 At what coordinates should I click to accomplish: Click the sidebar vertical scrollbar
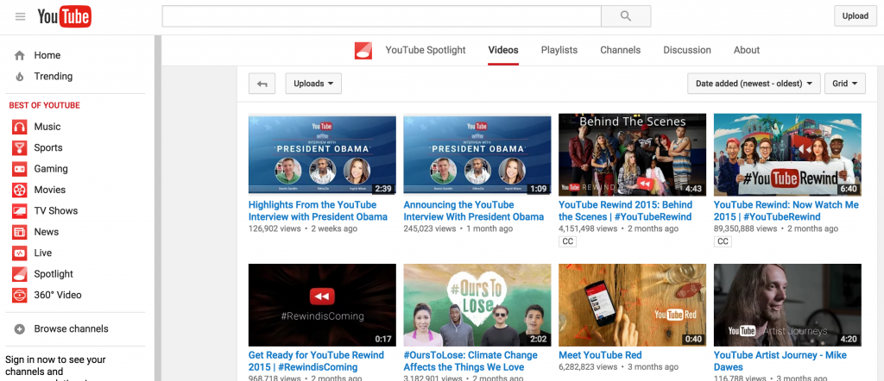(x=158, y=208)
